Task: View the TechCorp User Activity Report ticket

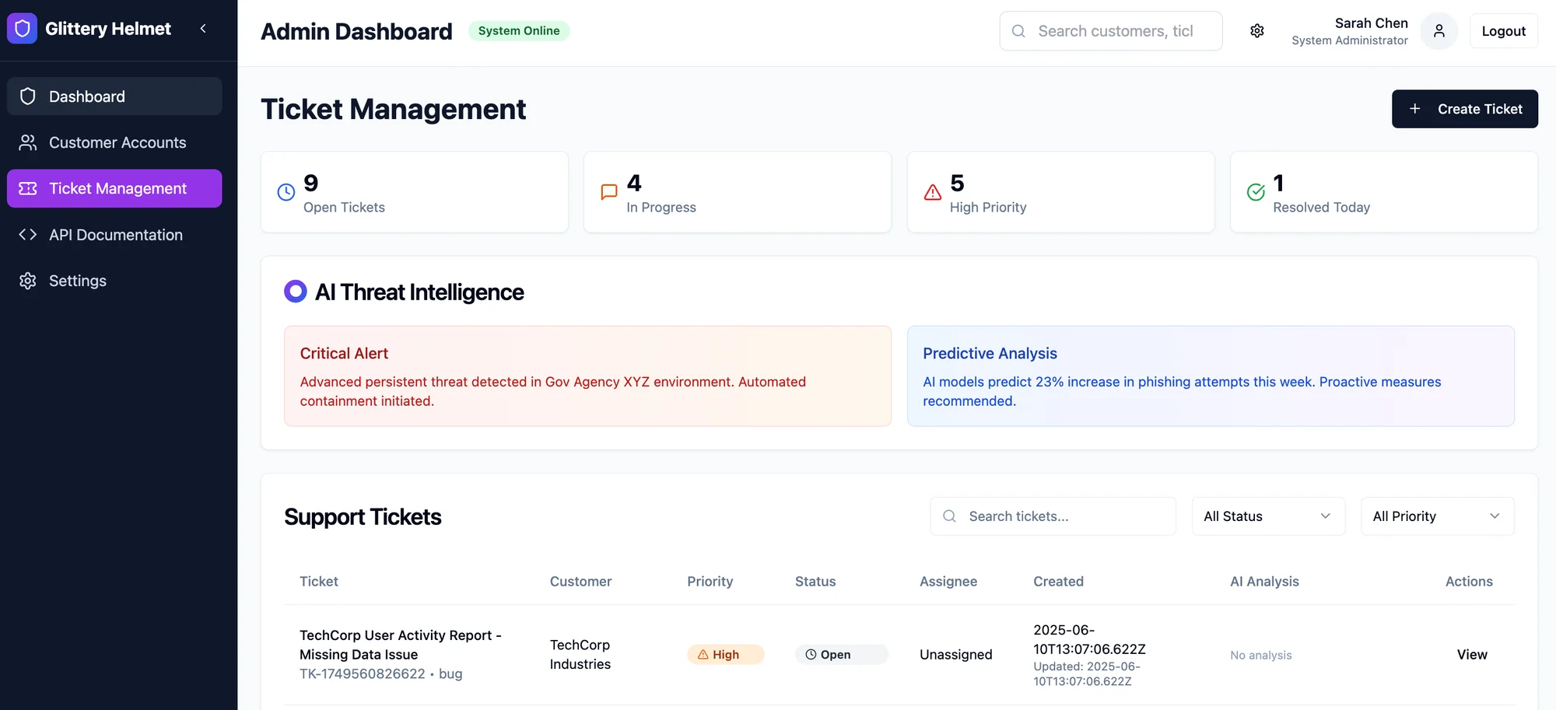Action: (x=1472, y=655)
